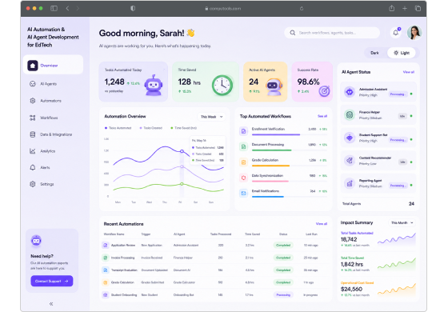
Task: Click the browser share icon
Action: pyautogui.click(x=392, y=8)
